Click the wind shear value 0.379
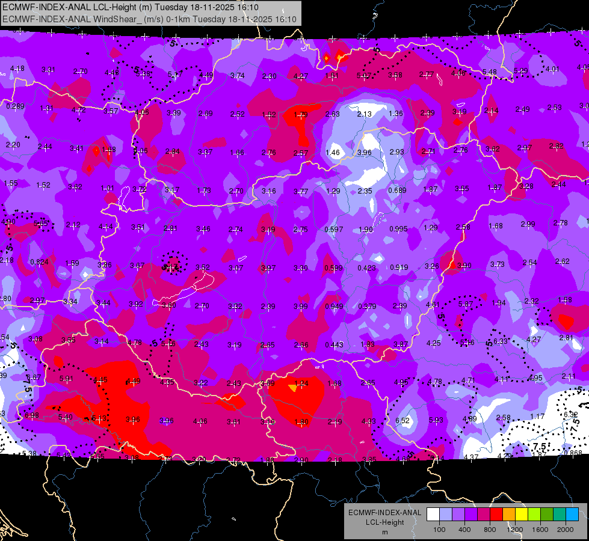This screenshot has height=541, width=589. click(x=367, y=307)
